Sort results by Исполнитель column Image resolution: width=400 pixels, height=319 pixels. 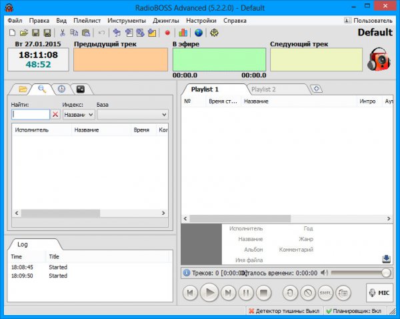pos(41,130)
